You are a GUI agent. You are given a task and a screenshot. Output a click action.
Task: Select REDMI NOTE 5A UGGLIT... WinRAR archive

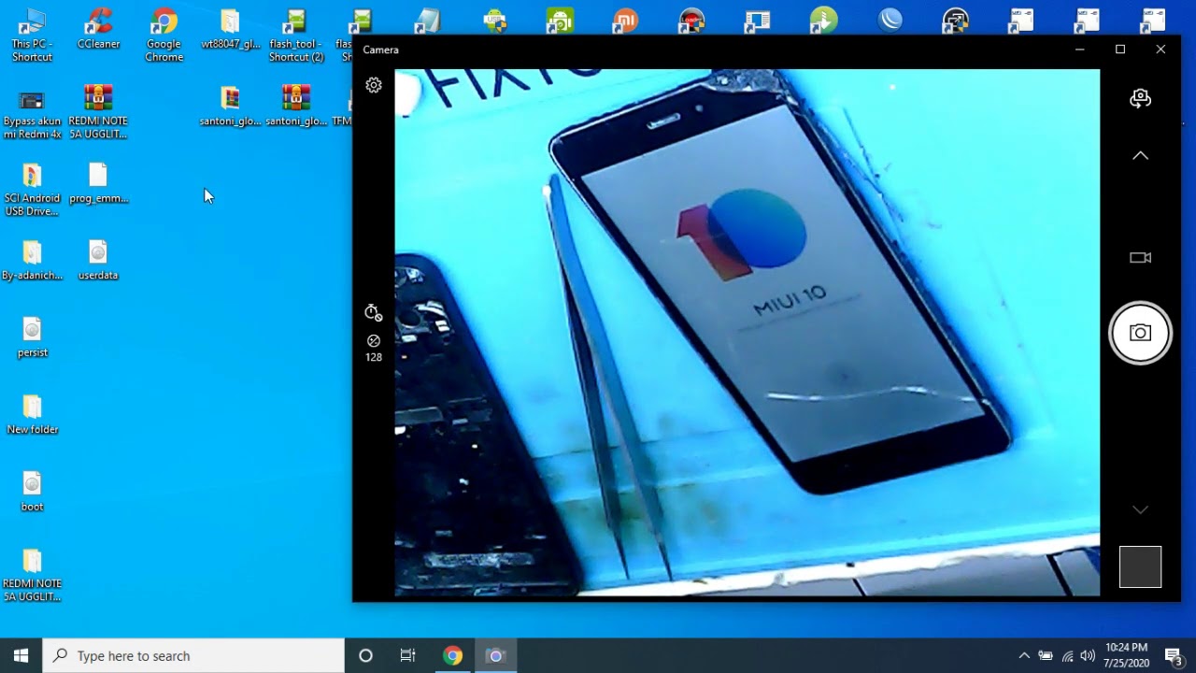pos(98,112)
